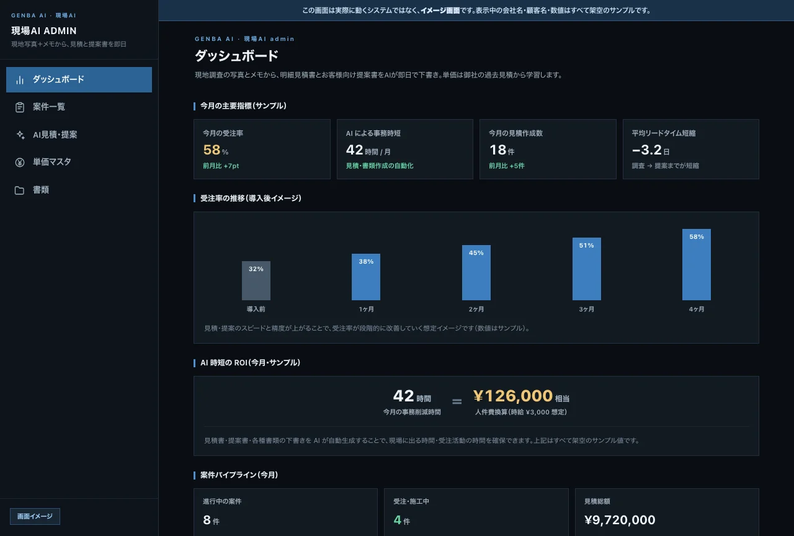
Task: Click the 前月比 +5件 text
Action: [x=507, y=166]
